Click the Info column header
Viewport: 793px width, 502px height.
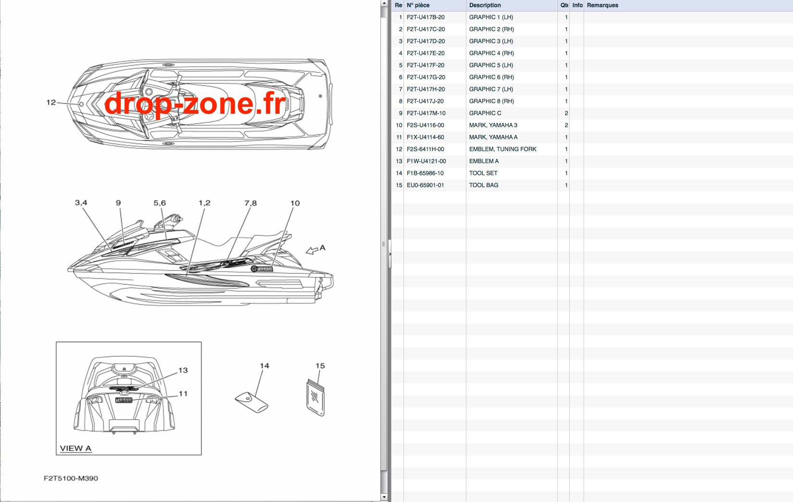point(577,5)
